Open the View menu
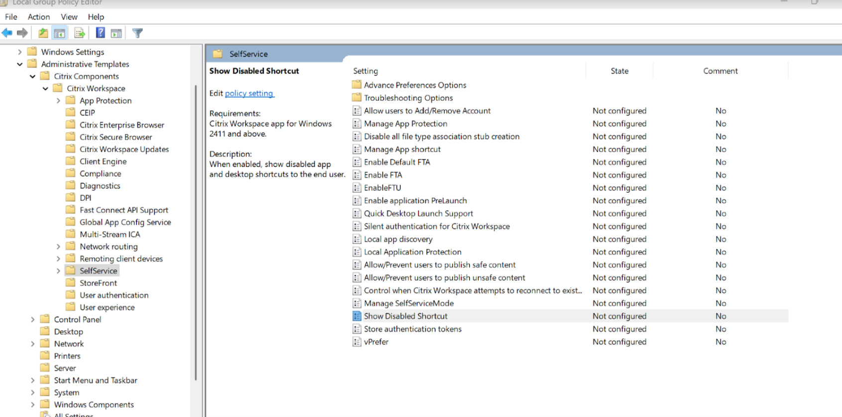The image size is (842, 417). (69, 17)
